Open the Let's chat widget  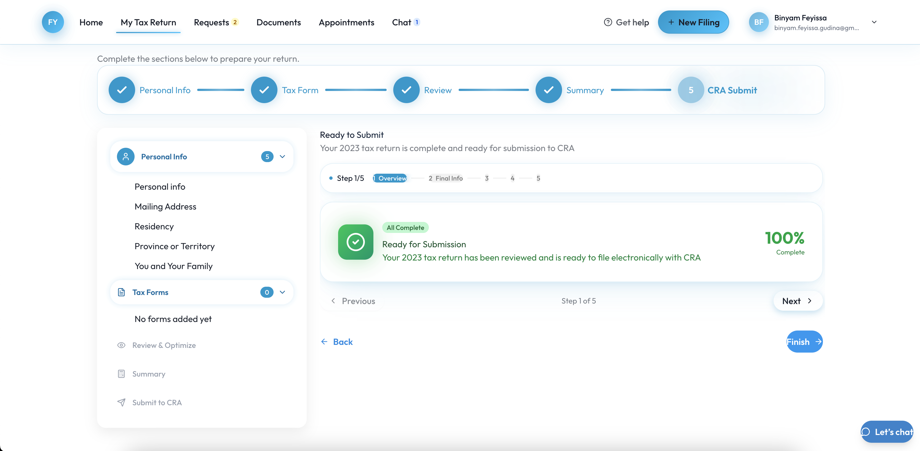[x=887, y=432]
